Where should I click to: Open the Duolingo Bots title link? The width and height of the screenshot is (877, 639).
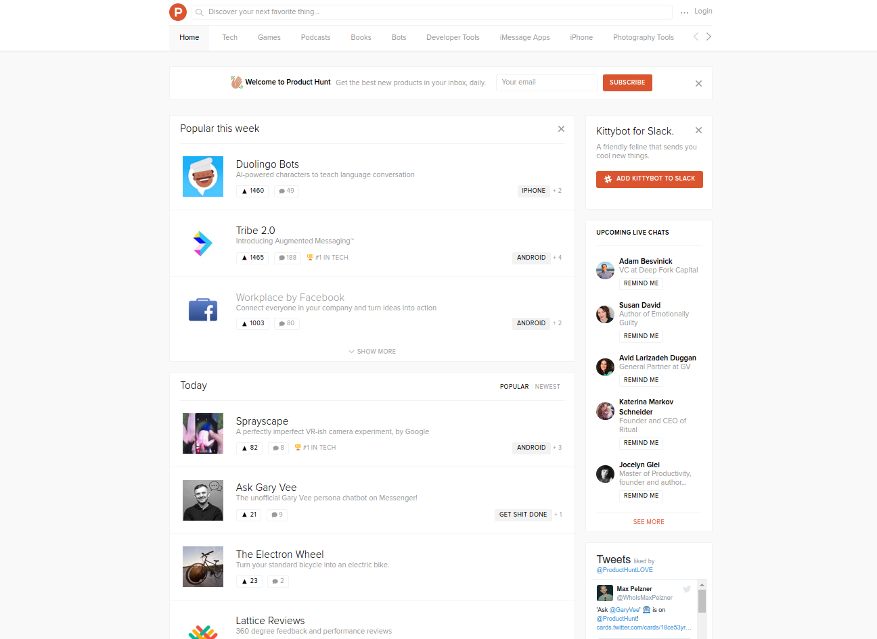[x=267, y=164]
